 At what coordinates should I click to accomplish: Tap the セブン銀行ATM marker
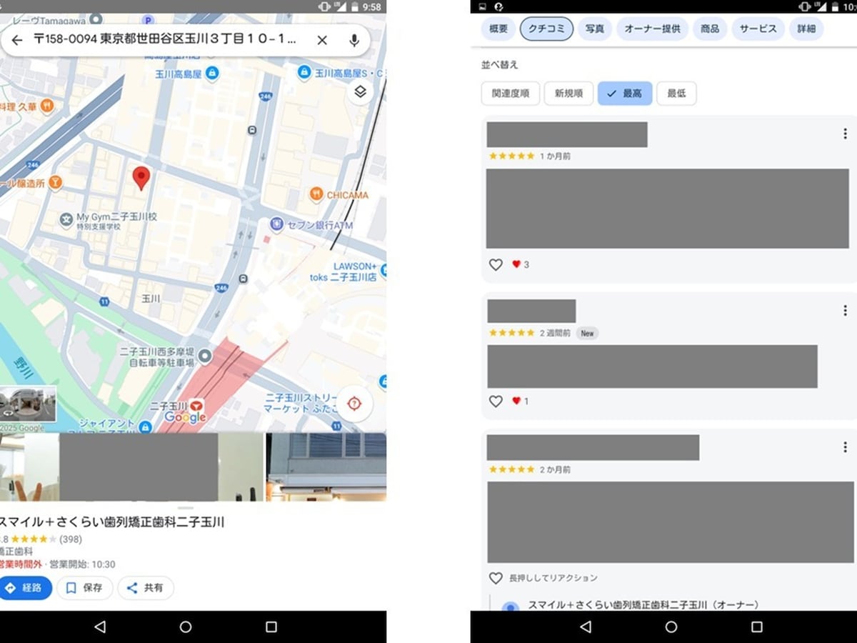pyautogui.click(x=277, y=225)
